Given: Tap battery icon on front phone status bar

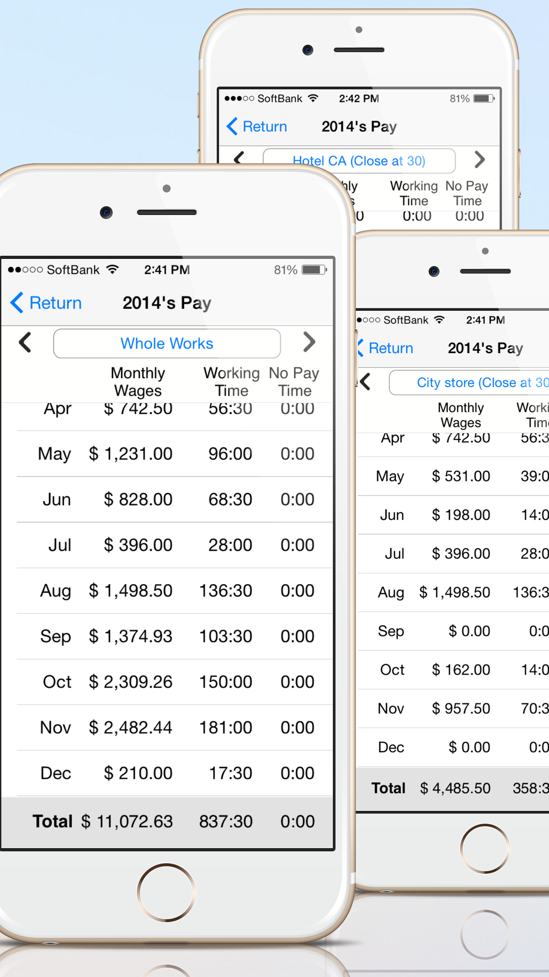Looking at the screenshot, I should click(x=314, y=270).
